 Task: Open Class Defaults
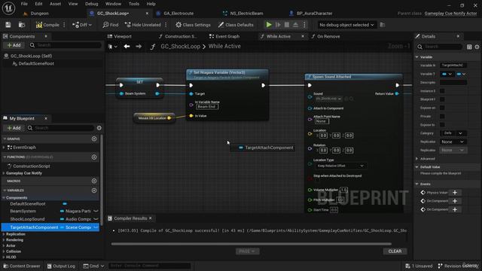click(x=236, y=25)
